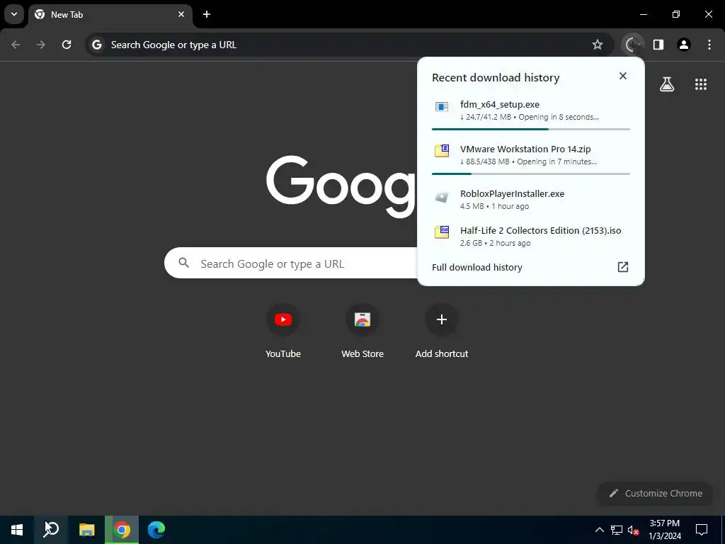
Task: Go forward with the forward arrow
Action: point(41,45)
